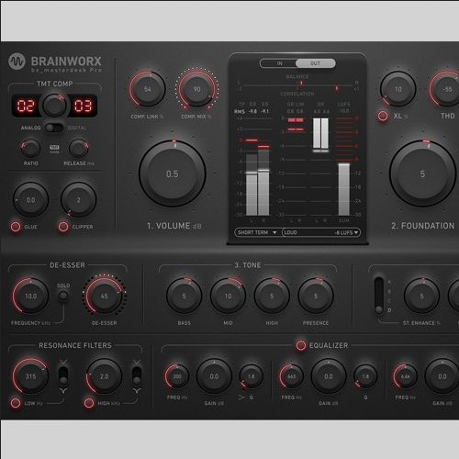This screenshot has width=459, height=459.
Task: Click the DE-ESSER amount knob showing 45
Action: [x=104, y=296]
